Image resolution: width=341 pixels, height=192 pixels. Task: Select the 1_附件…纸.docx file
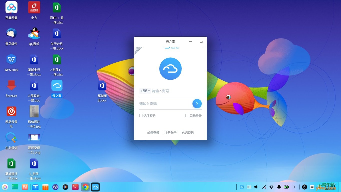tap(34, 169)
